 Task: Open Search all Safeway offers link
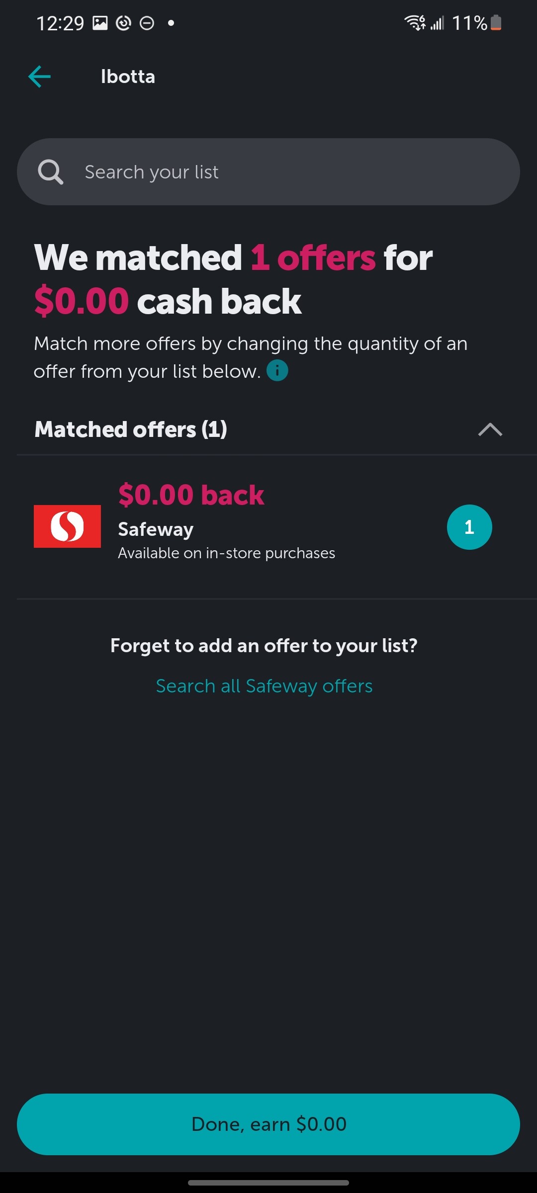pos(264,686)
